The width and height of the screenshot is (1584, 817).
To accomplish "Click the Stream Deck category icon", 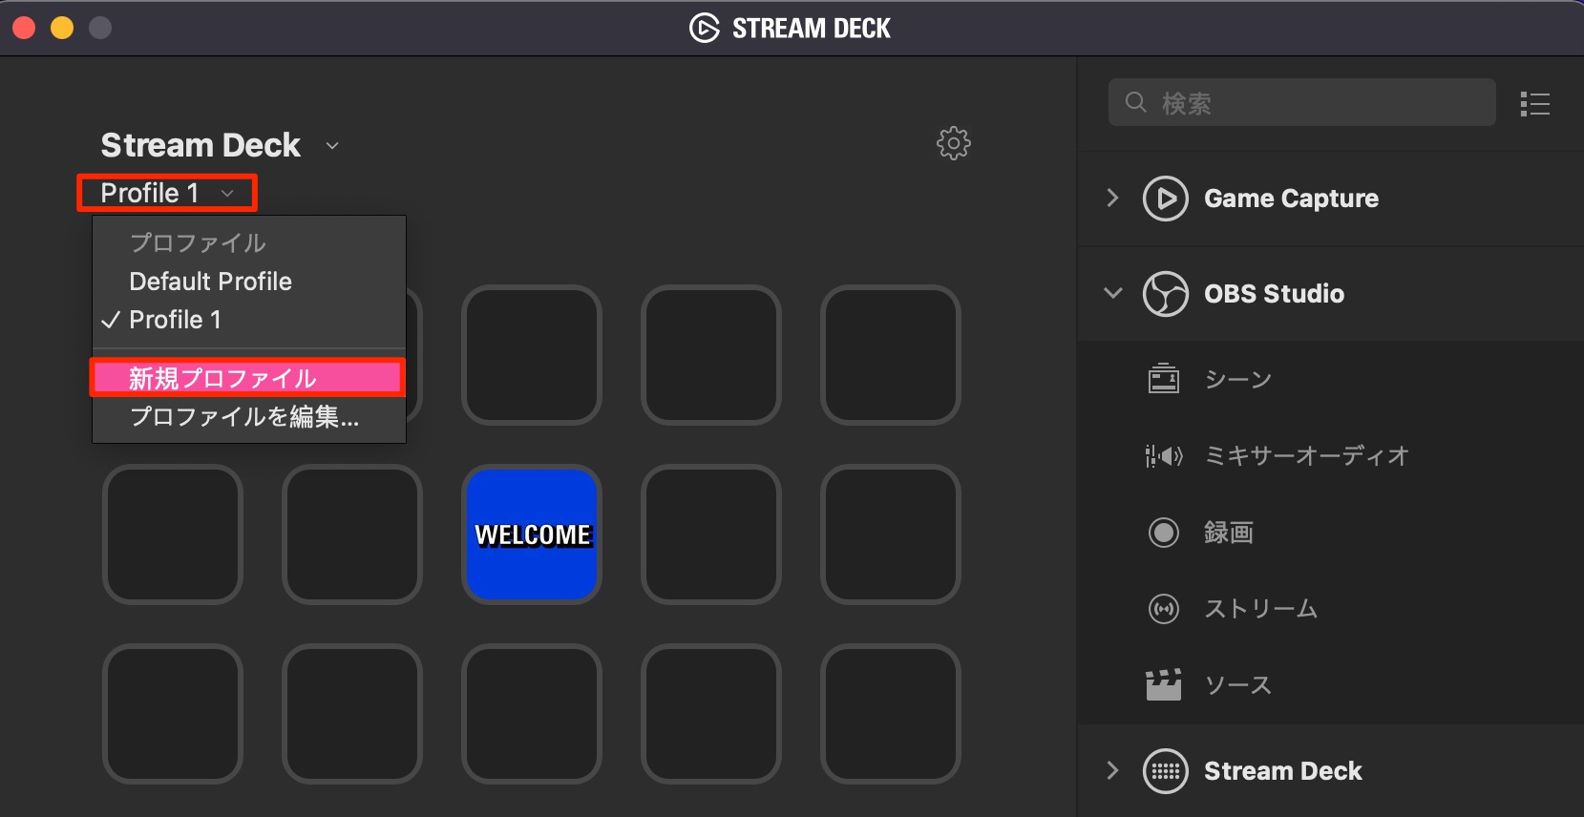I will [1165, 771].
